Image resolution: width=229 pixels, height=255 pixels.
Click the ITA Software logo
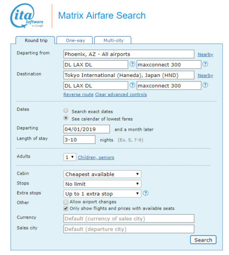point(27,16)
